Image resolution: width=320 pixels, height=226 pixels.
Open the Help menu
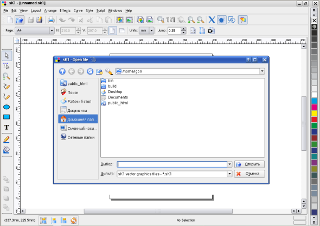point(129,11)
